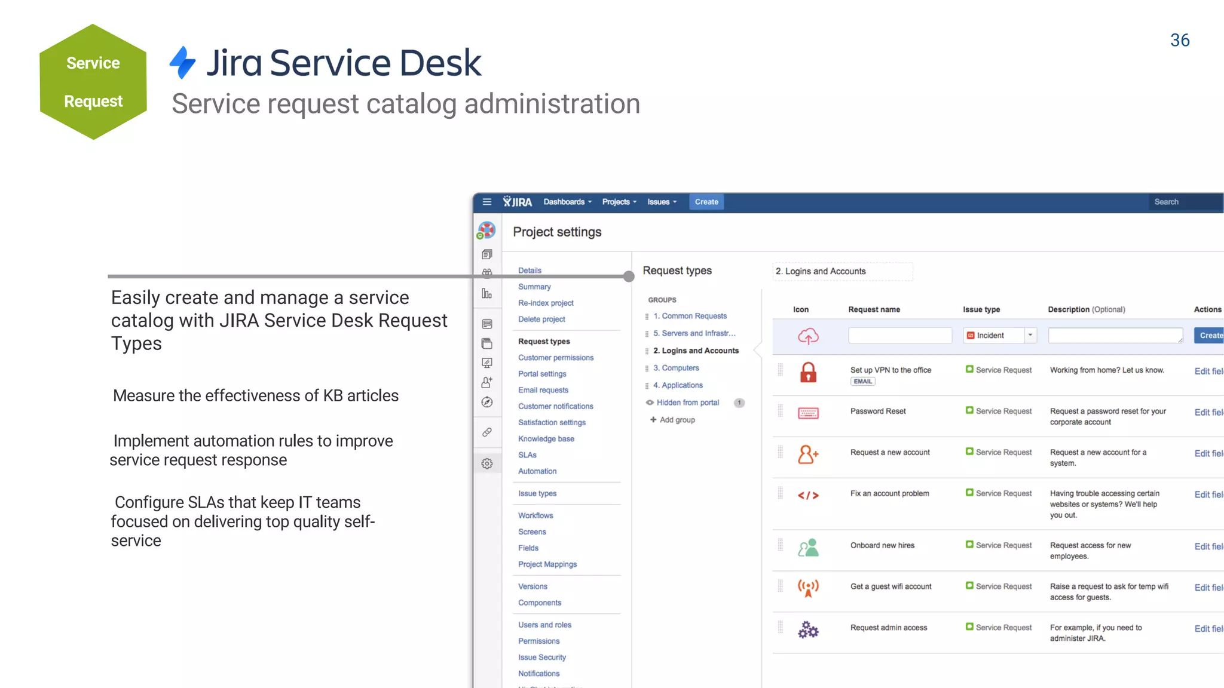Click Create button in new request type row
Viewport: 1224px width, 688px height.
1209,335
